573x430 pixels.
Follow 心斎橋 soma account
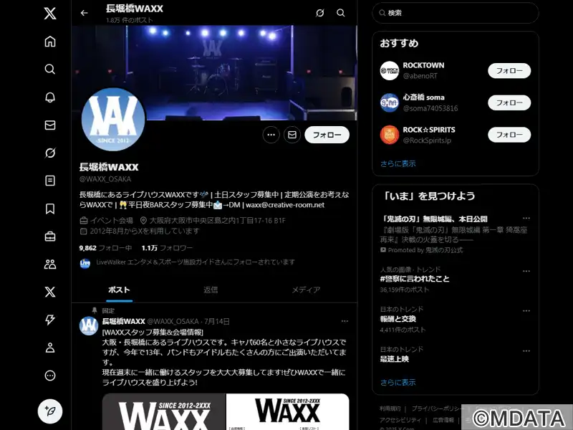(509, 102)
